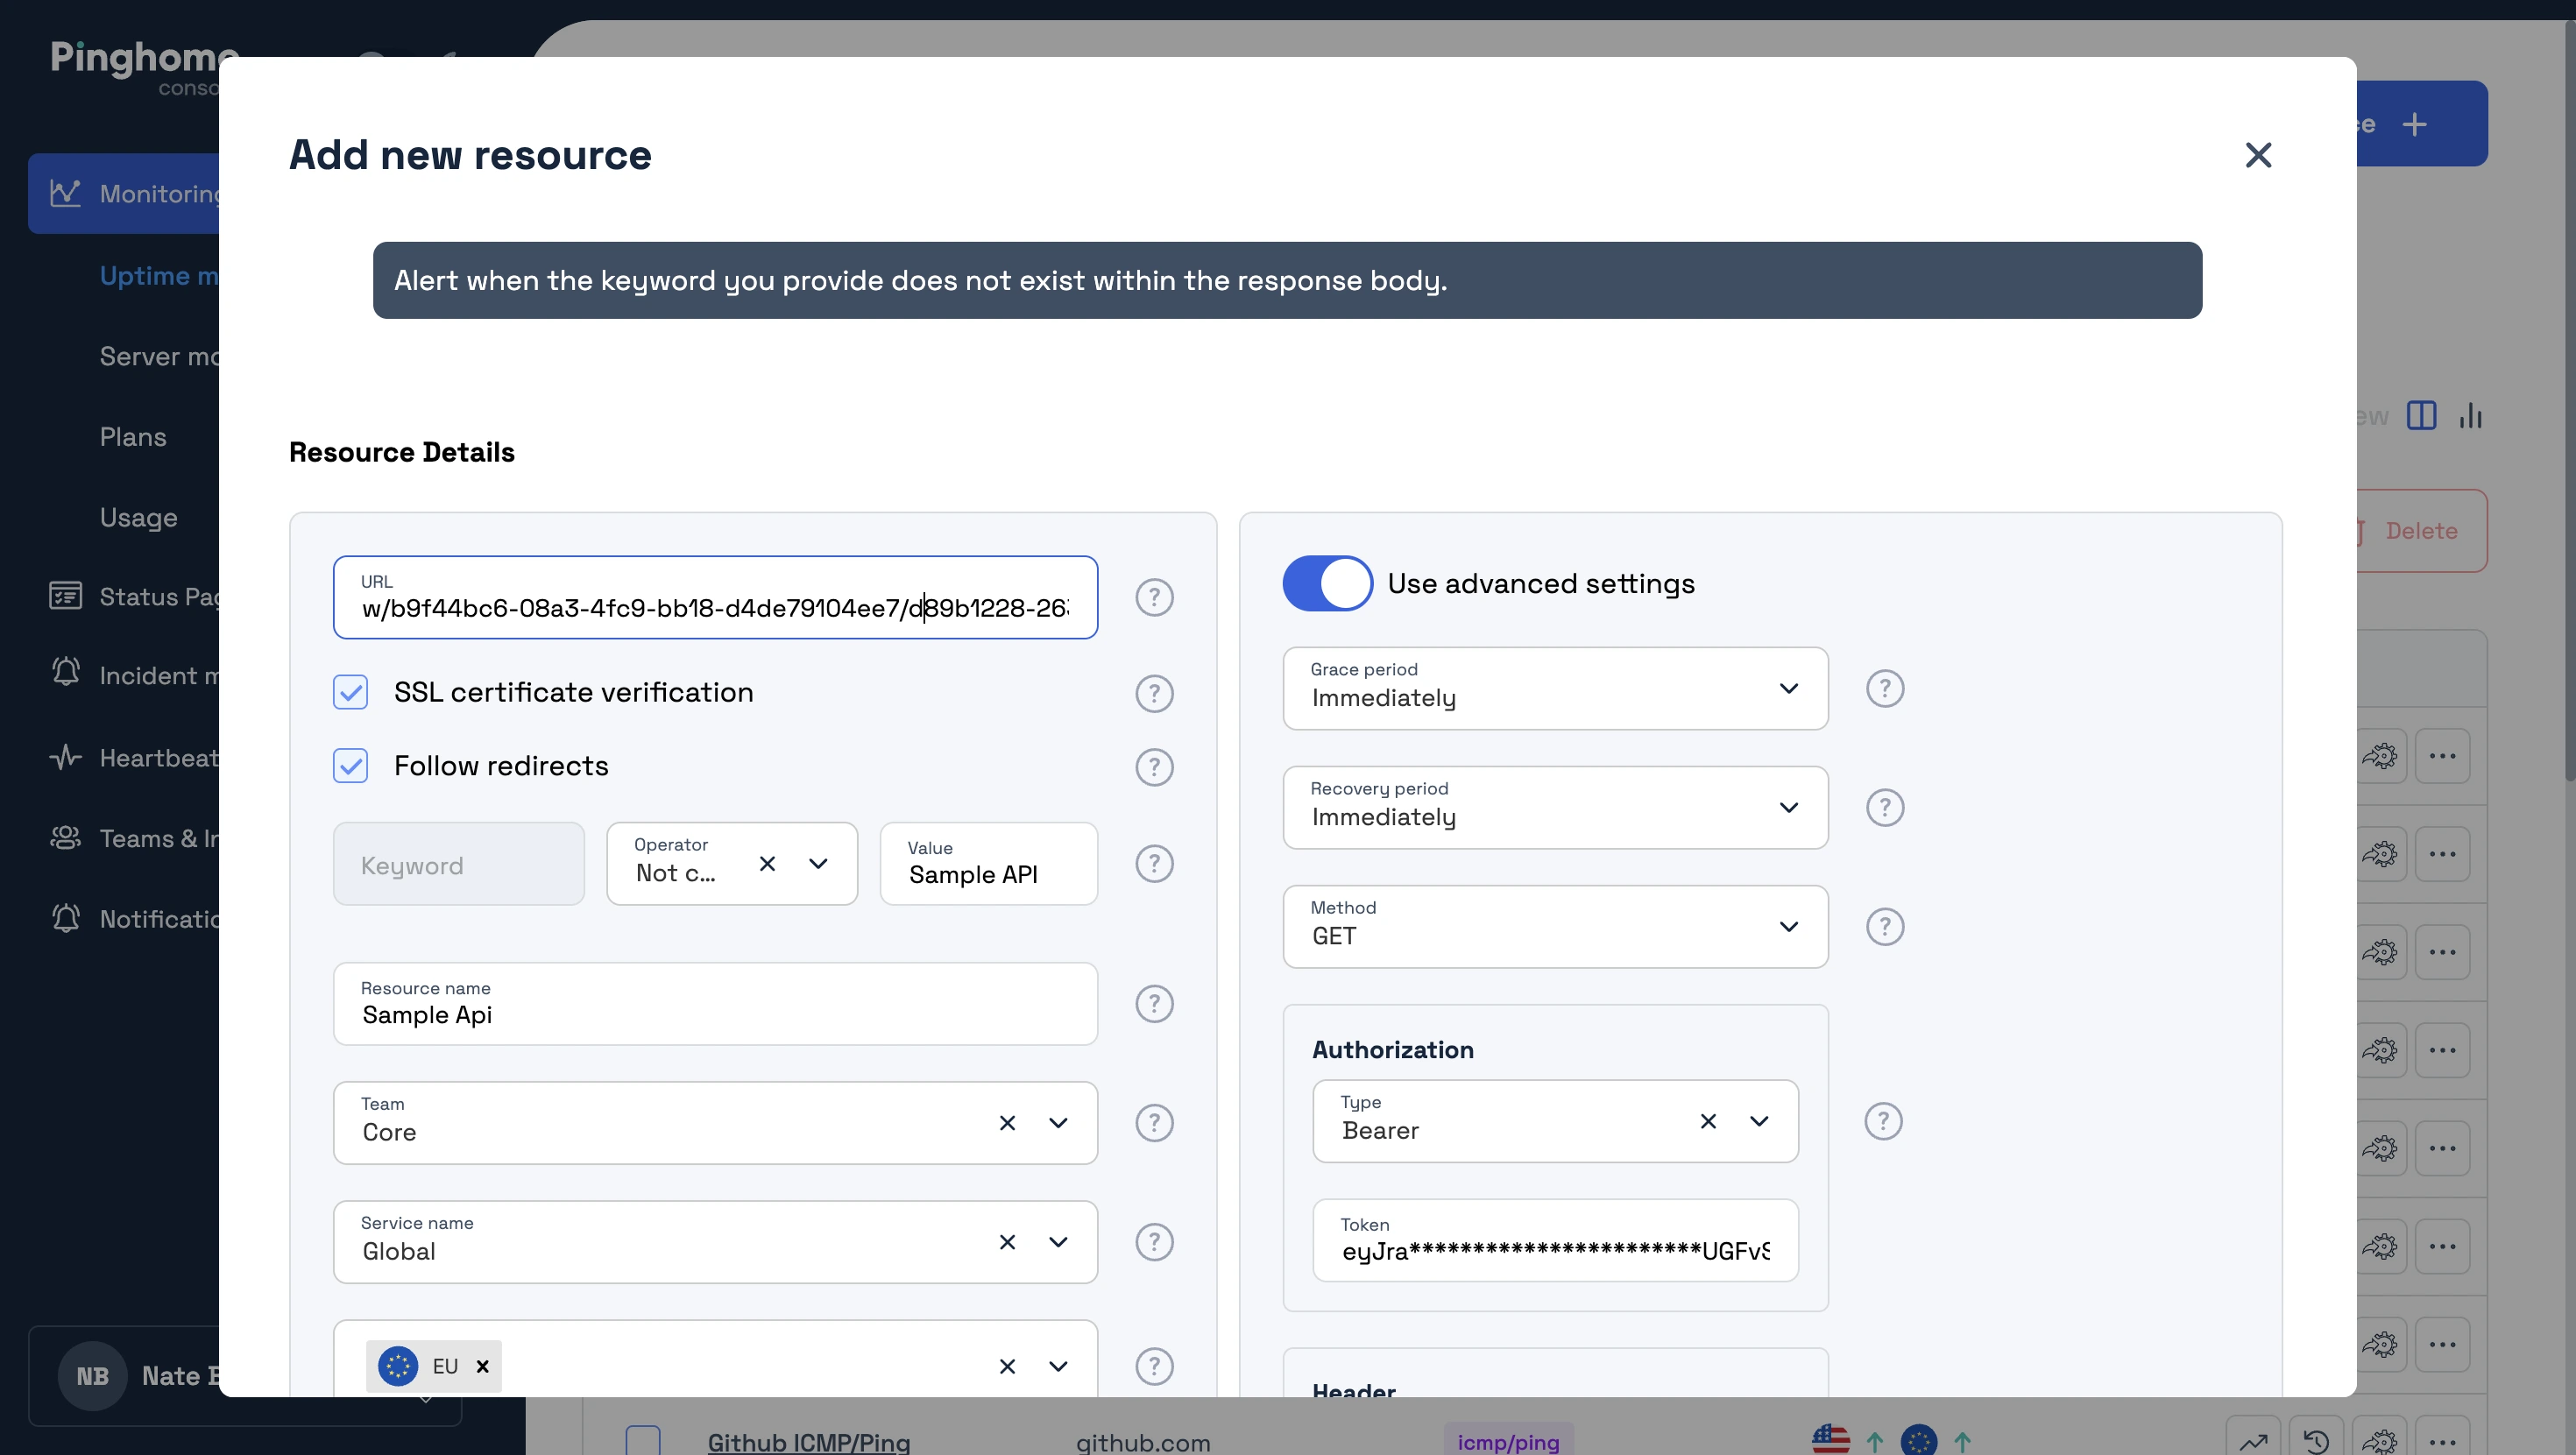
Task: Remove the EU region chip
Action: [482, 1366]
